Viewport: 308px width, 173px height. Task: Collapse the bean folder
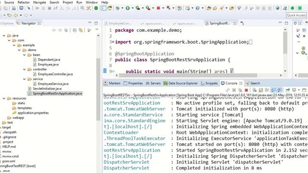point(25,55)
